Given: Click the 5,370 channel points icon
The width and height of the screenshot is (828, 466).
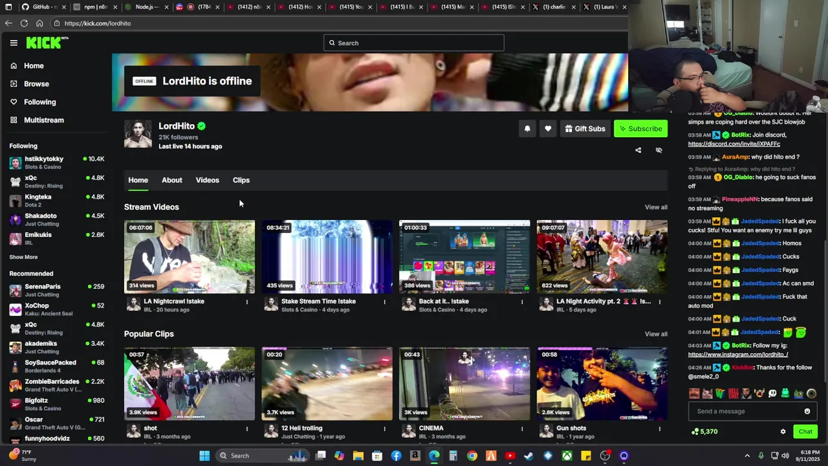Looking at the screenshot, I should tap(695, 432).
